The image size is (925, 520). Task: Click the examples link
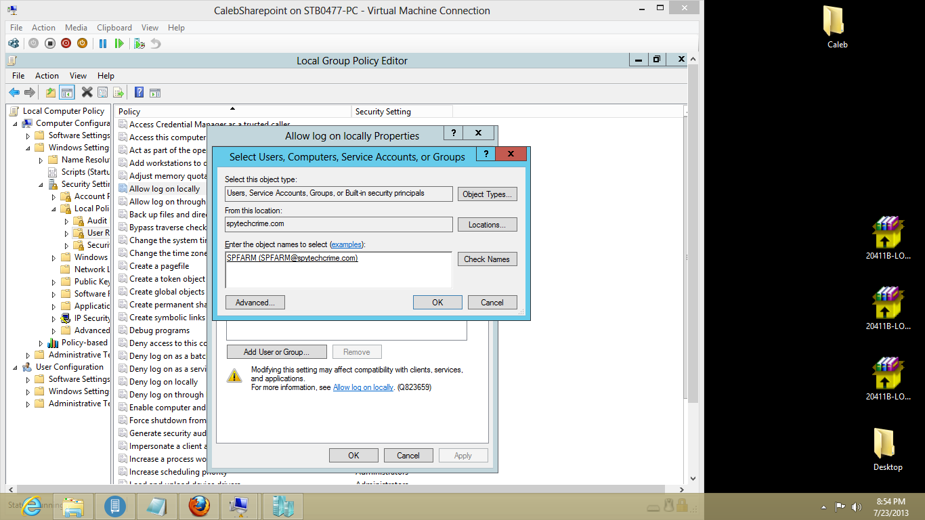point(346,244)
